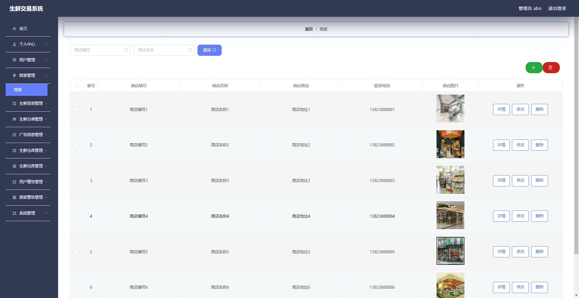Select the checkbox for row 4

pos(77,216)
